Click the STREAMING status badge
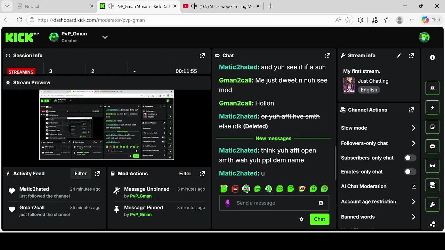The width and height of the screenshot is (445, 250). pyautogui.click(x=21, y=72)
